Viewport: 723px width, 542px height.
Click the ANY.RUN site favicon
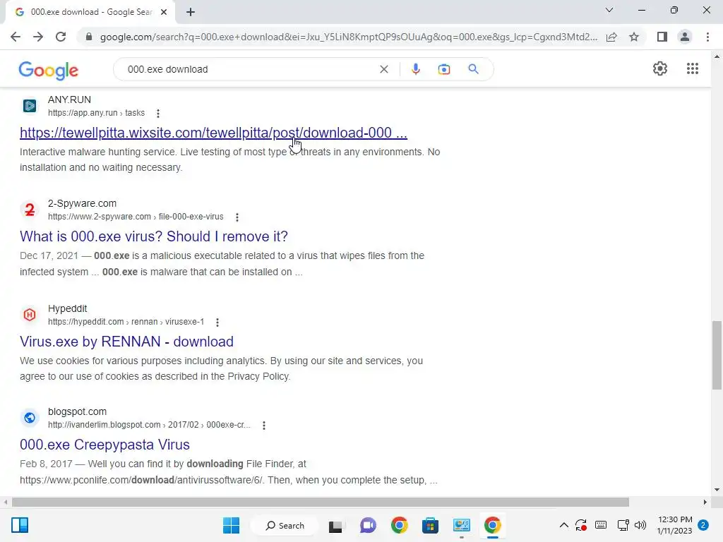pos(30,106)
